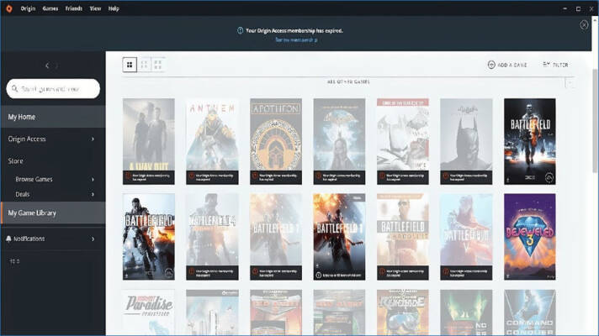Click expired warning icon on A Way Out tile
This screenshot has height=336, width=599.
[x=128, y=176]
